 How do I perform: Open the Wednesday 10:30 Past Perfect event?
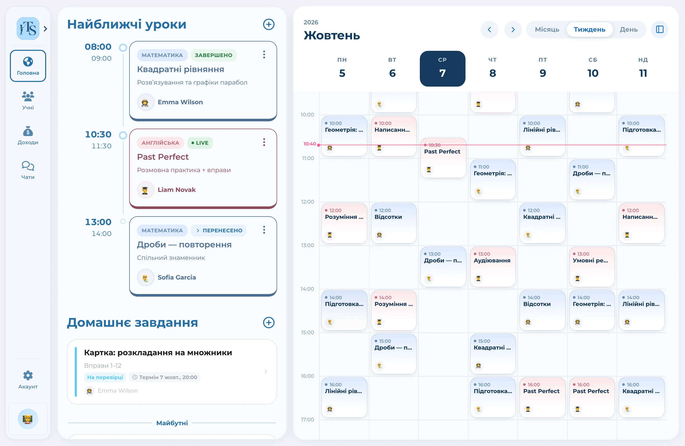point(443,158)
